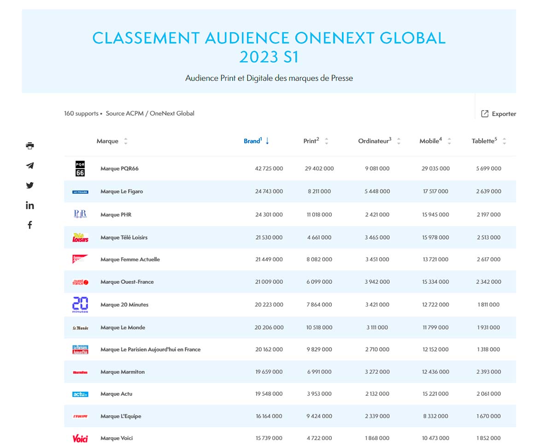Open Marque Ouest-France entry
Screen dimensions: 553x447
coord(127,282)
